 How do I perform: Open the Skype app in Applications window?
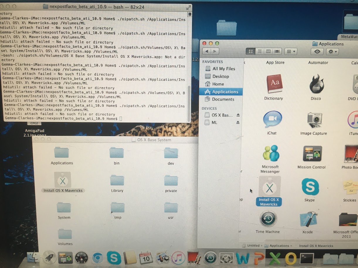pos(310,187)
